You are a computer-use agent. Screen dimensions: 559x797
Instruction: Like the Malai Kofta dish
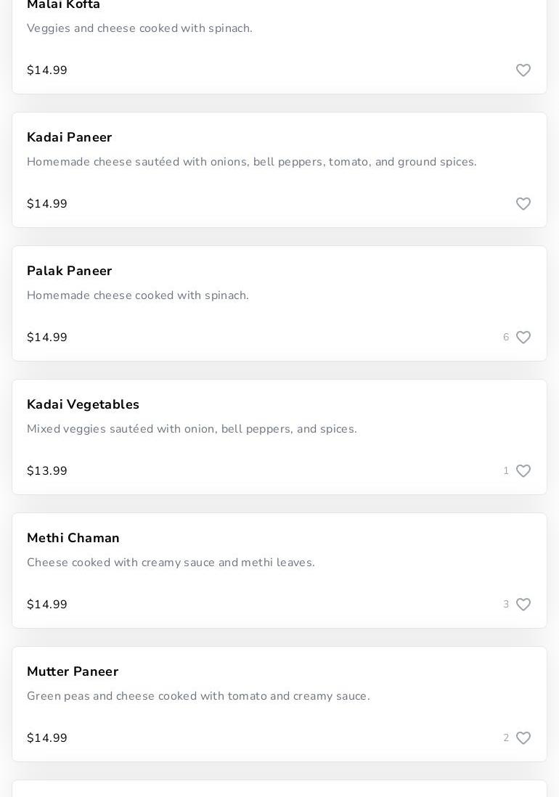pos(523,70)
